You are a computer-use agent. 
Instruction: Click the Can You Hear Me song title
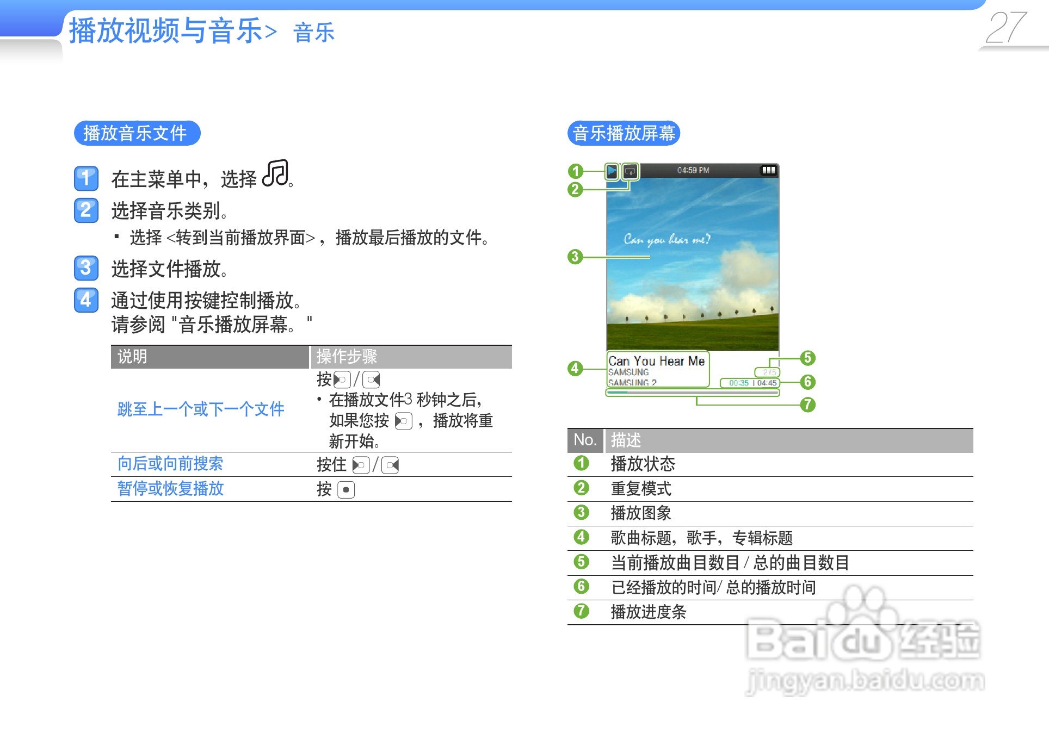656,361
